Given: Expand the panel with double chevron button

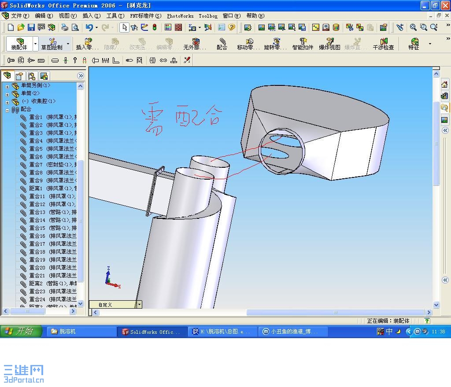Looking at the screenshot, I should [81, 76].
